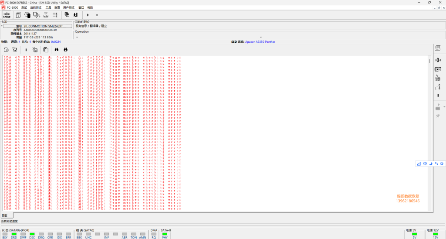Open the right sidebar scroll-shaped passport icon

pos(438,48)
